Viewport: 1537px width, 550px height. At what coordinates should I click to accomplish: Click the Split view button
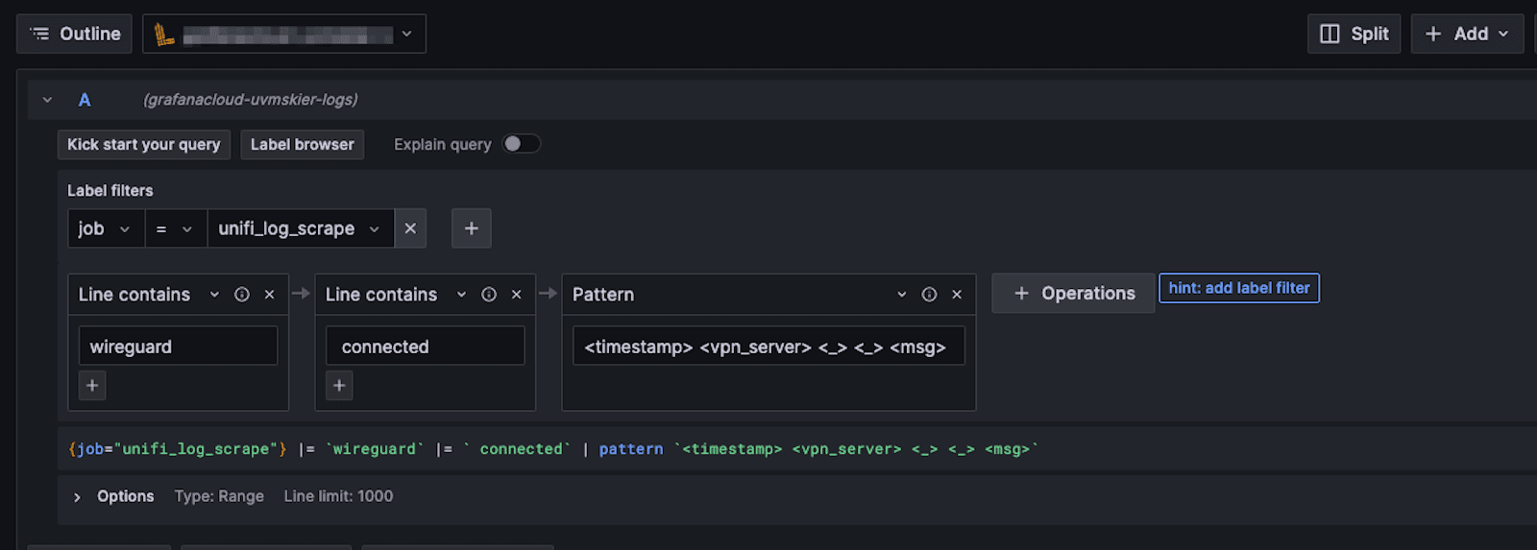click(x=1354, y=34)
